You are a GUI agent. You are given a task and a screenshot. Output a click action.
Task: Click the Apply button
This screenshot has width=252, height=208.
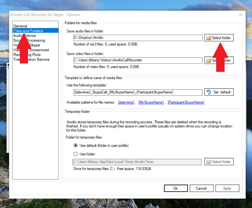[x=227, y=188]
